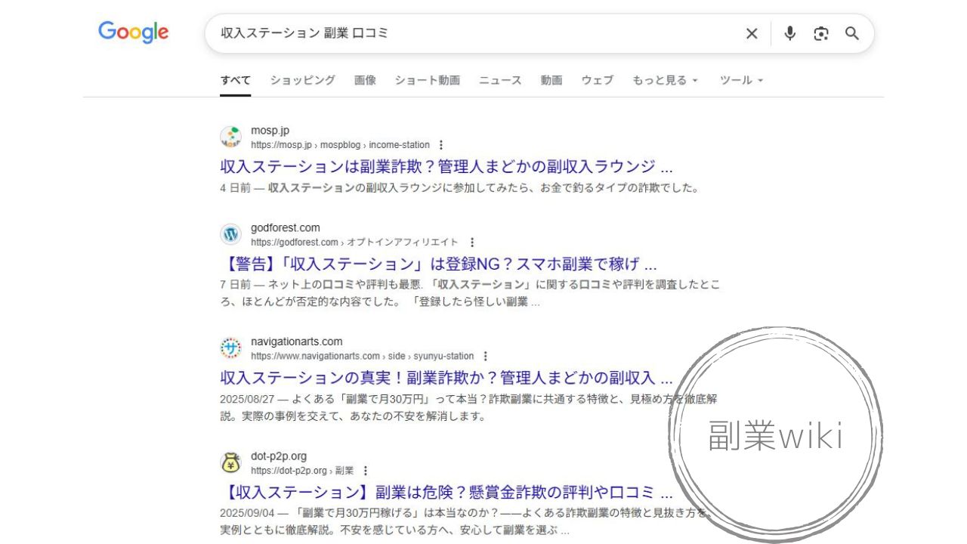Open the three-dot menu for the navigationarts.com result

pos(486,356)
